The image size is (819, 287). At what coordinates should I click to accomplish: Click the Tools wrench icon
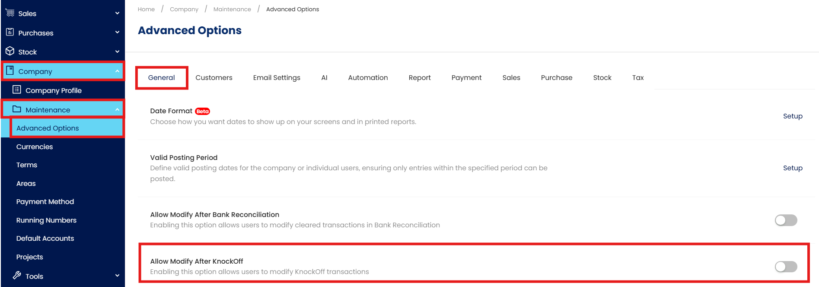[17, 275]
